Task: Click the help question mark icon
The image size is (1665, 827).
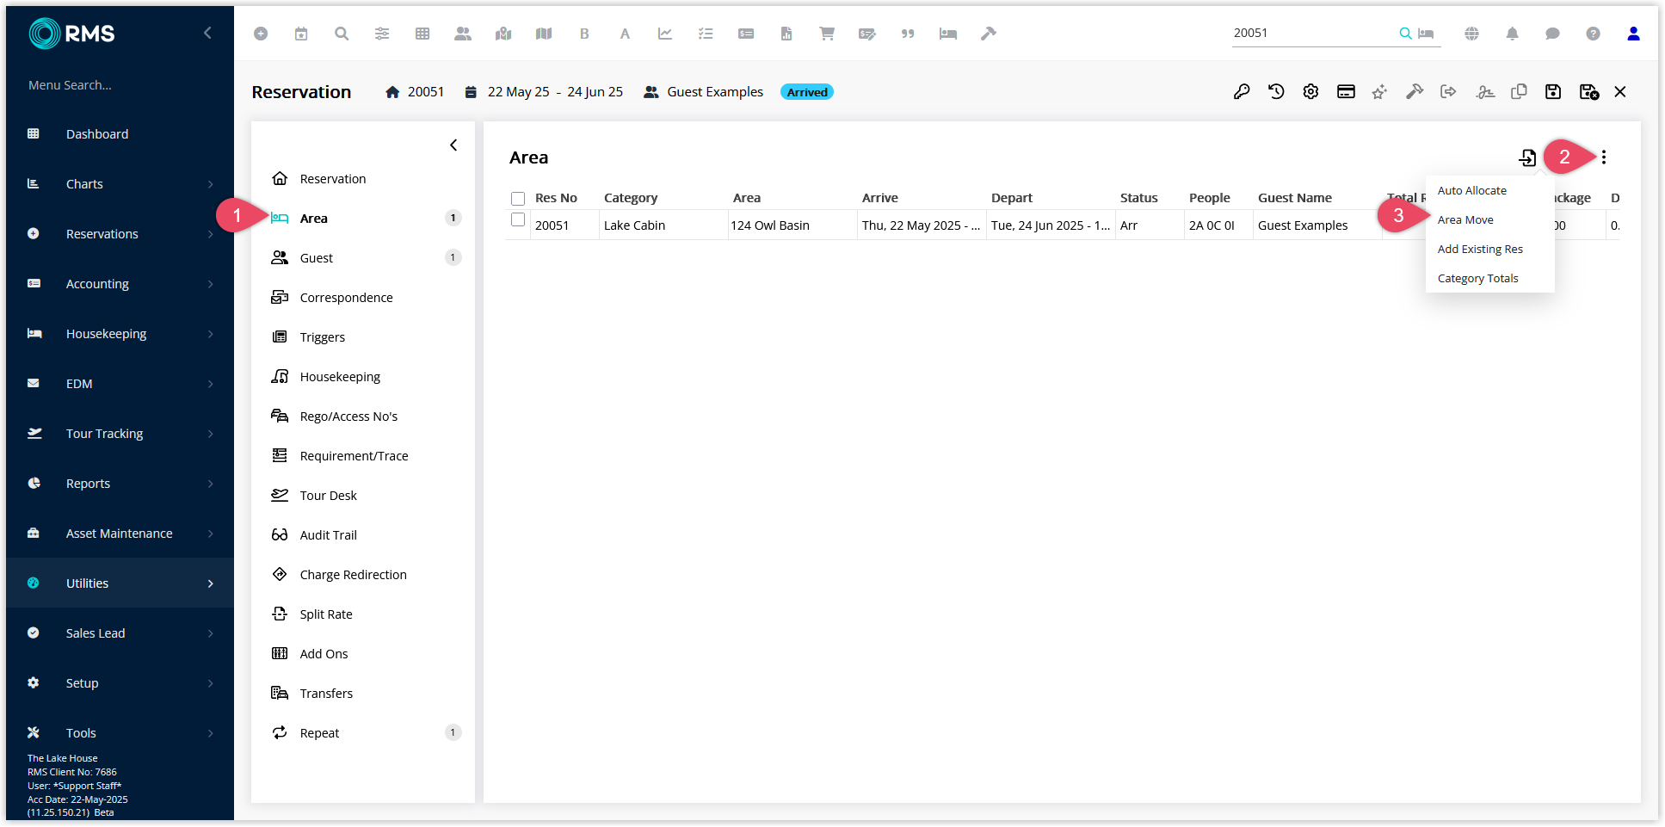Action: point(1594,34)
